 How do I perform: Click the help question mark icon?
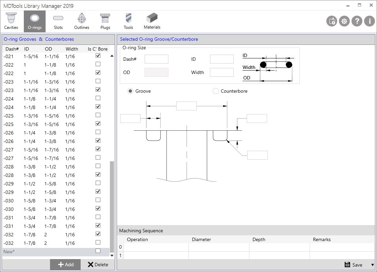357,21
